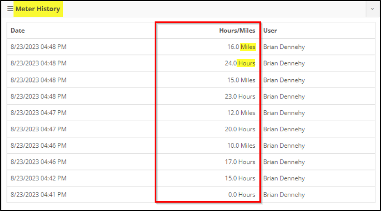This screenshot has height=211, width=381.
Task: Click the date in the 20.0 Hours row
Action: click(38, 129)
